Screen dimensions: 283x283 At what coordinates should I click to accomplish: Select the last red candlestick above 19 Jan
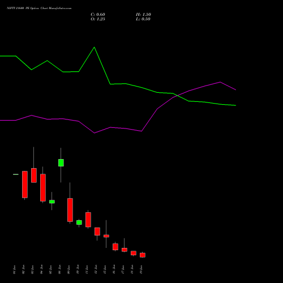pyautogui.click(x=143, y=255)
